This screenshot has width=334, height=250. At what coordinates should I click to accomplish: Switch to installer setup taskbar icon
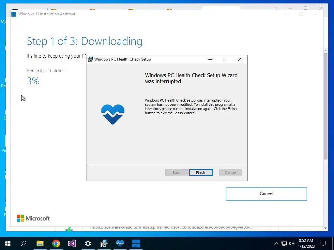(x=104, y=243)
